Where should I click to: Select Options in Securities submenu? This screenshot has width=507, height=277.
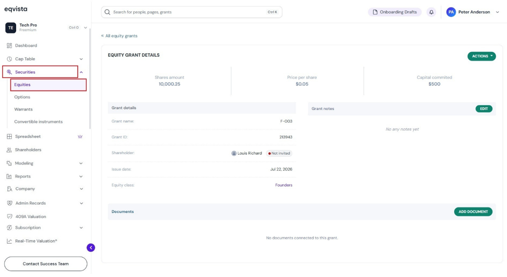point(22,97)
